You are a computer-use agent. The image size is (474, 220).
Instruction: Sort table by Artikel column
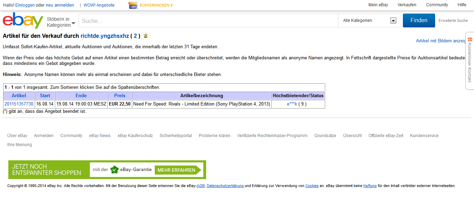coord(19,95)
